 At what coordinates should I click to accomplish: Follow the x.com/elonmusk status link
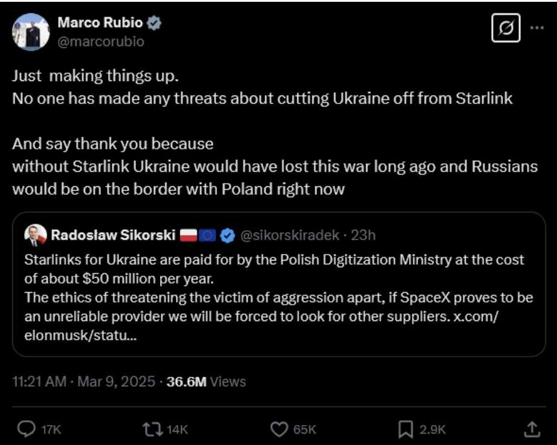coord(475,317)
